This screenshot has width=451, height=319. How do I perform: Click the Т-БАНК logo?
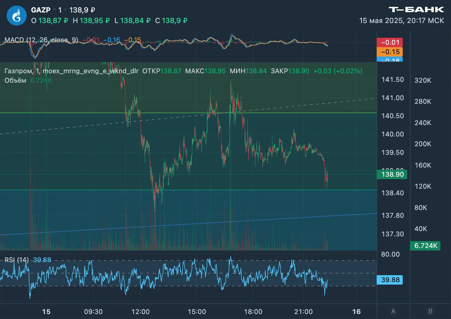(416, 10)
